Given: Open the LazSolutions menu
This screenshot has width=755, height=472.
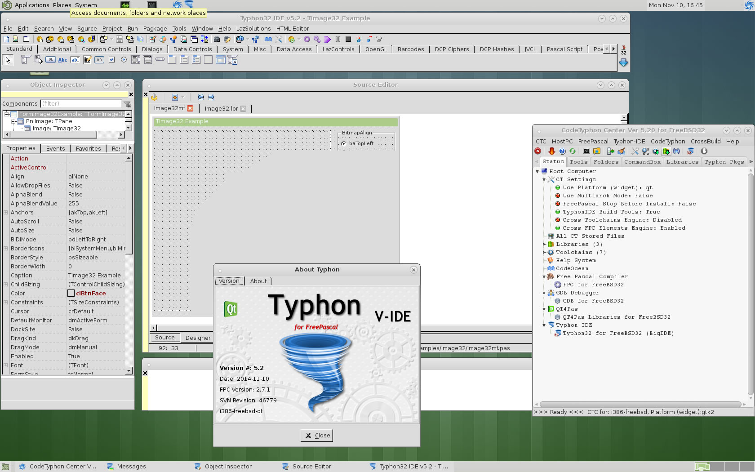Looking at the screenshot, I should (x=253, y=28).
